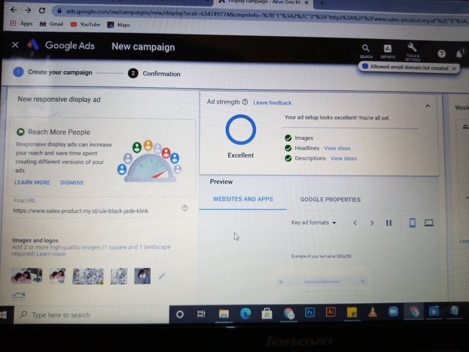469x352 pixels.
Task: Show next ad preview with right chevron
Action: pyautogui.click(x=372, y=223)
